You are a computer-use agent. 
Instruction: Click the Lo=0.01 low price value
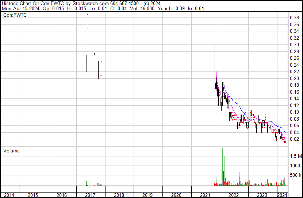98,8
